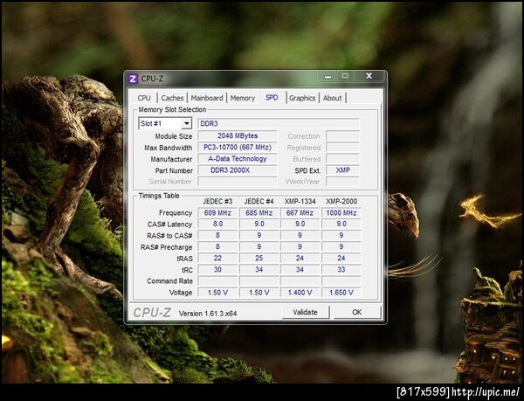
Task: Click the empty Serial Number field
Action: coord(238,182)
